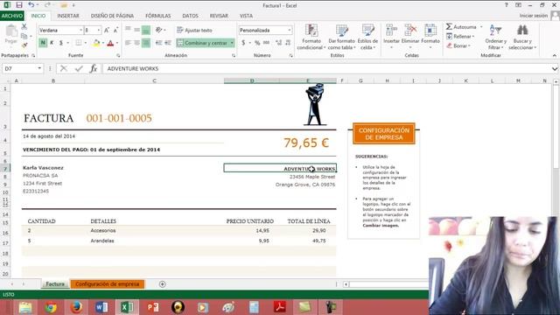Image resolution: width=560 pixels, height=315 pixels.
Task: Click the Autosuma button
Action: (x=461, y=27)
